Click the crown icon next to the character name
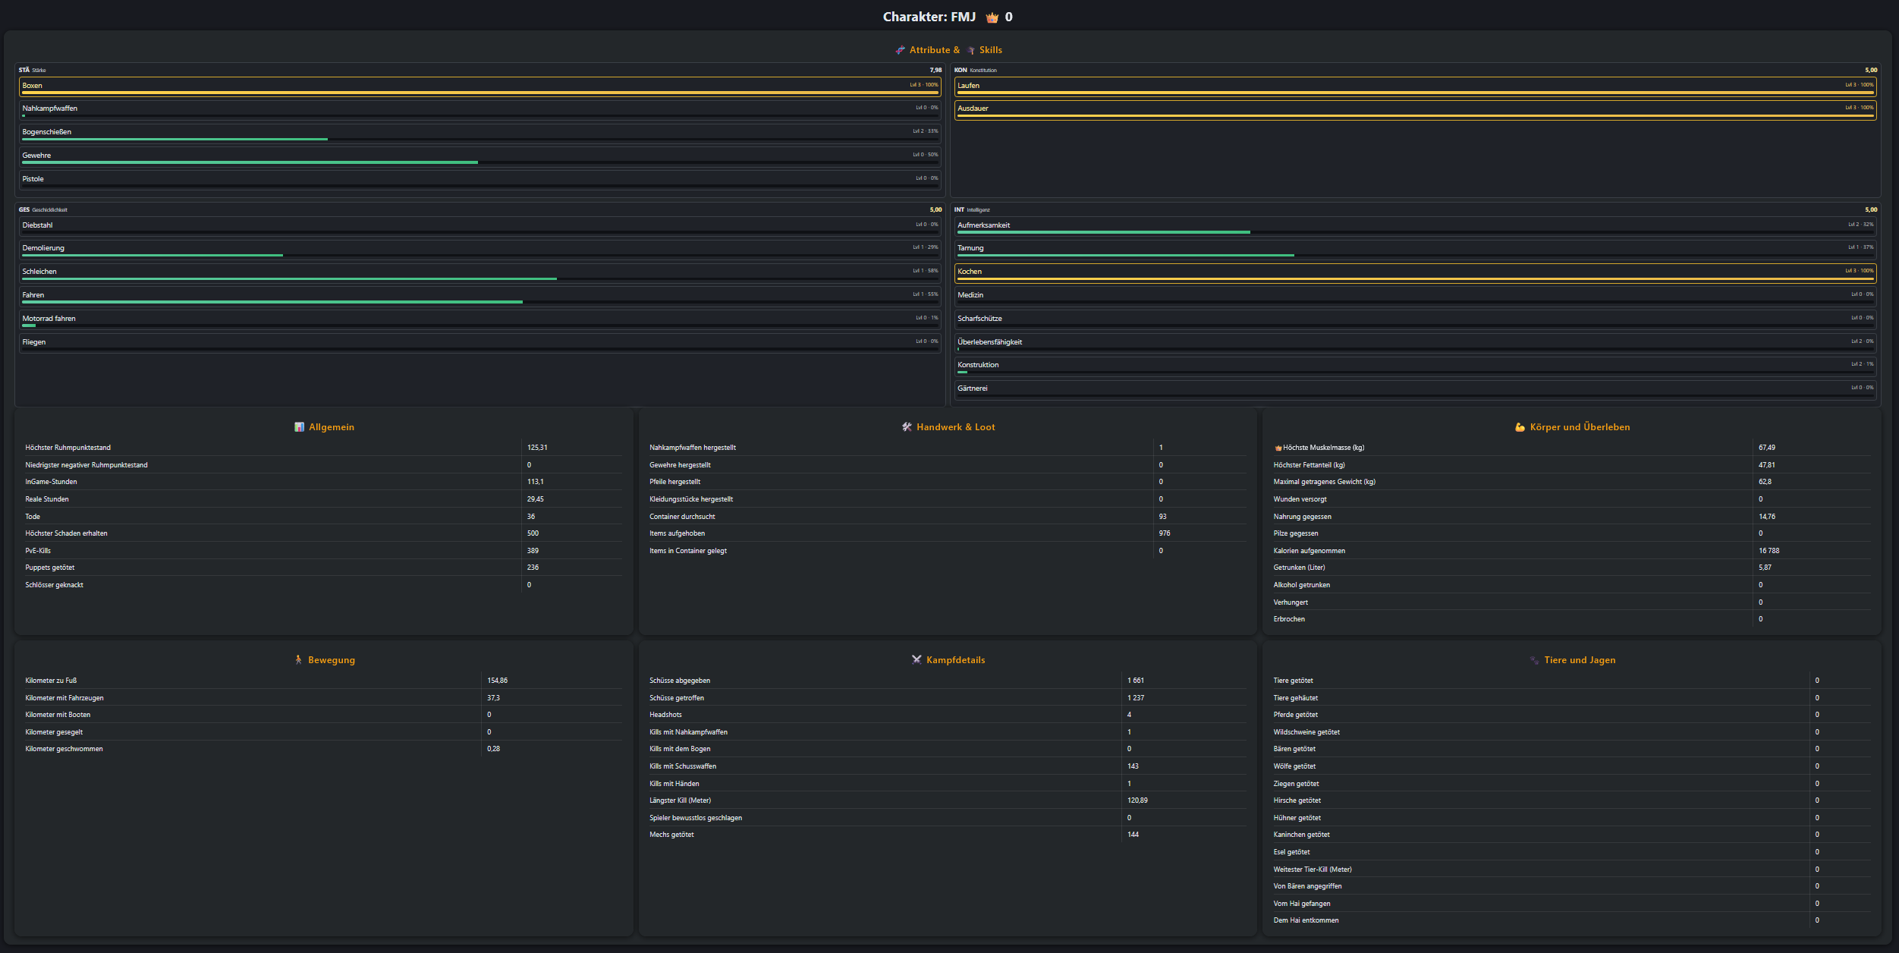The height and width of the screenshot is (953, 1899). point(992,16)
